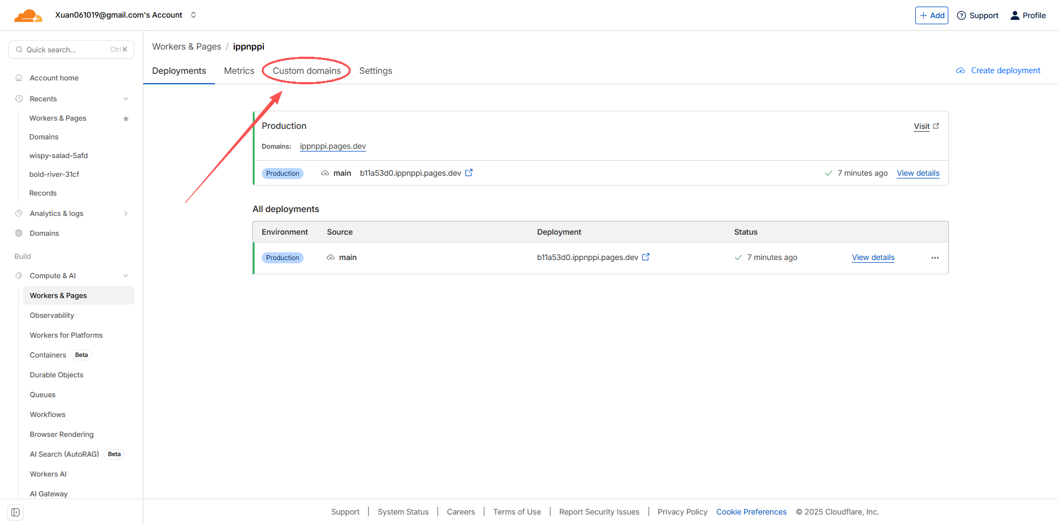Click the Analytics & logs icon
This screenshot has width=1058, height=525.
(x=19, y=213)
